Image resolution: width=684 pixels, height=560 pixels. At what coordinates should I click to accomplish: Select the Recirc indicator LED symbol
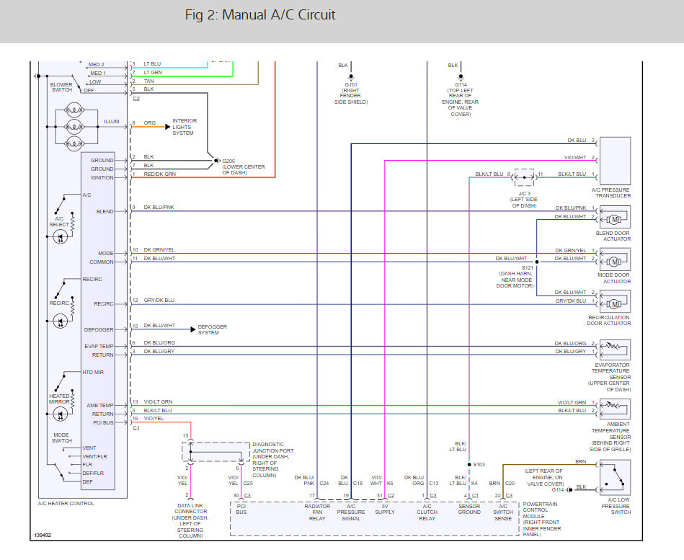(x=61, y=321)
